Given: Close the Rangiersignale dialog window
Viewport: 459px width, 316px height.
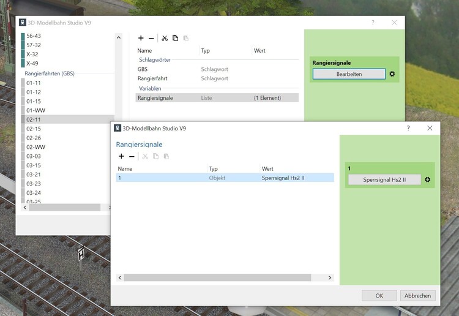Looking at the screenshot, I should point(430,128).
